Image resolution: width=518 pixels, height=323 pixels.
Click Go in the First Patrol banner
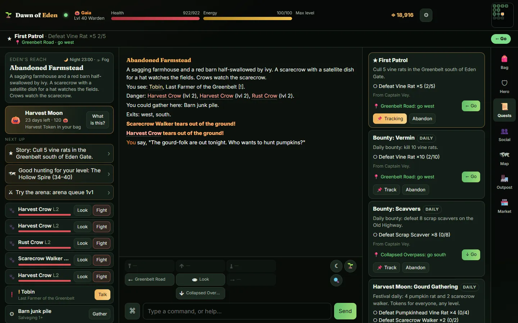(x=501, y=39)
